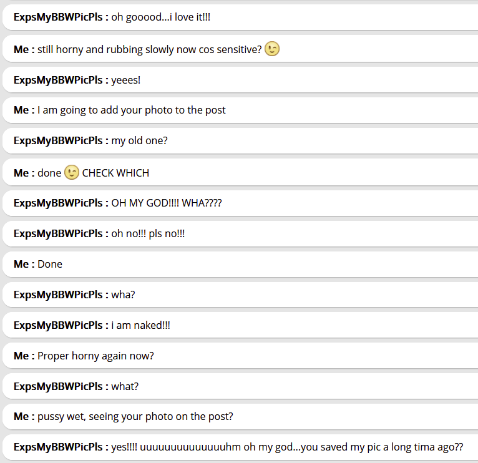Click the "yeees!" message text
Screen dimensions: 478x463
click(125, 80)
